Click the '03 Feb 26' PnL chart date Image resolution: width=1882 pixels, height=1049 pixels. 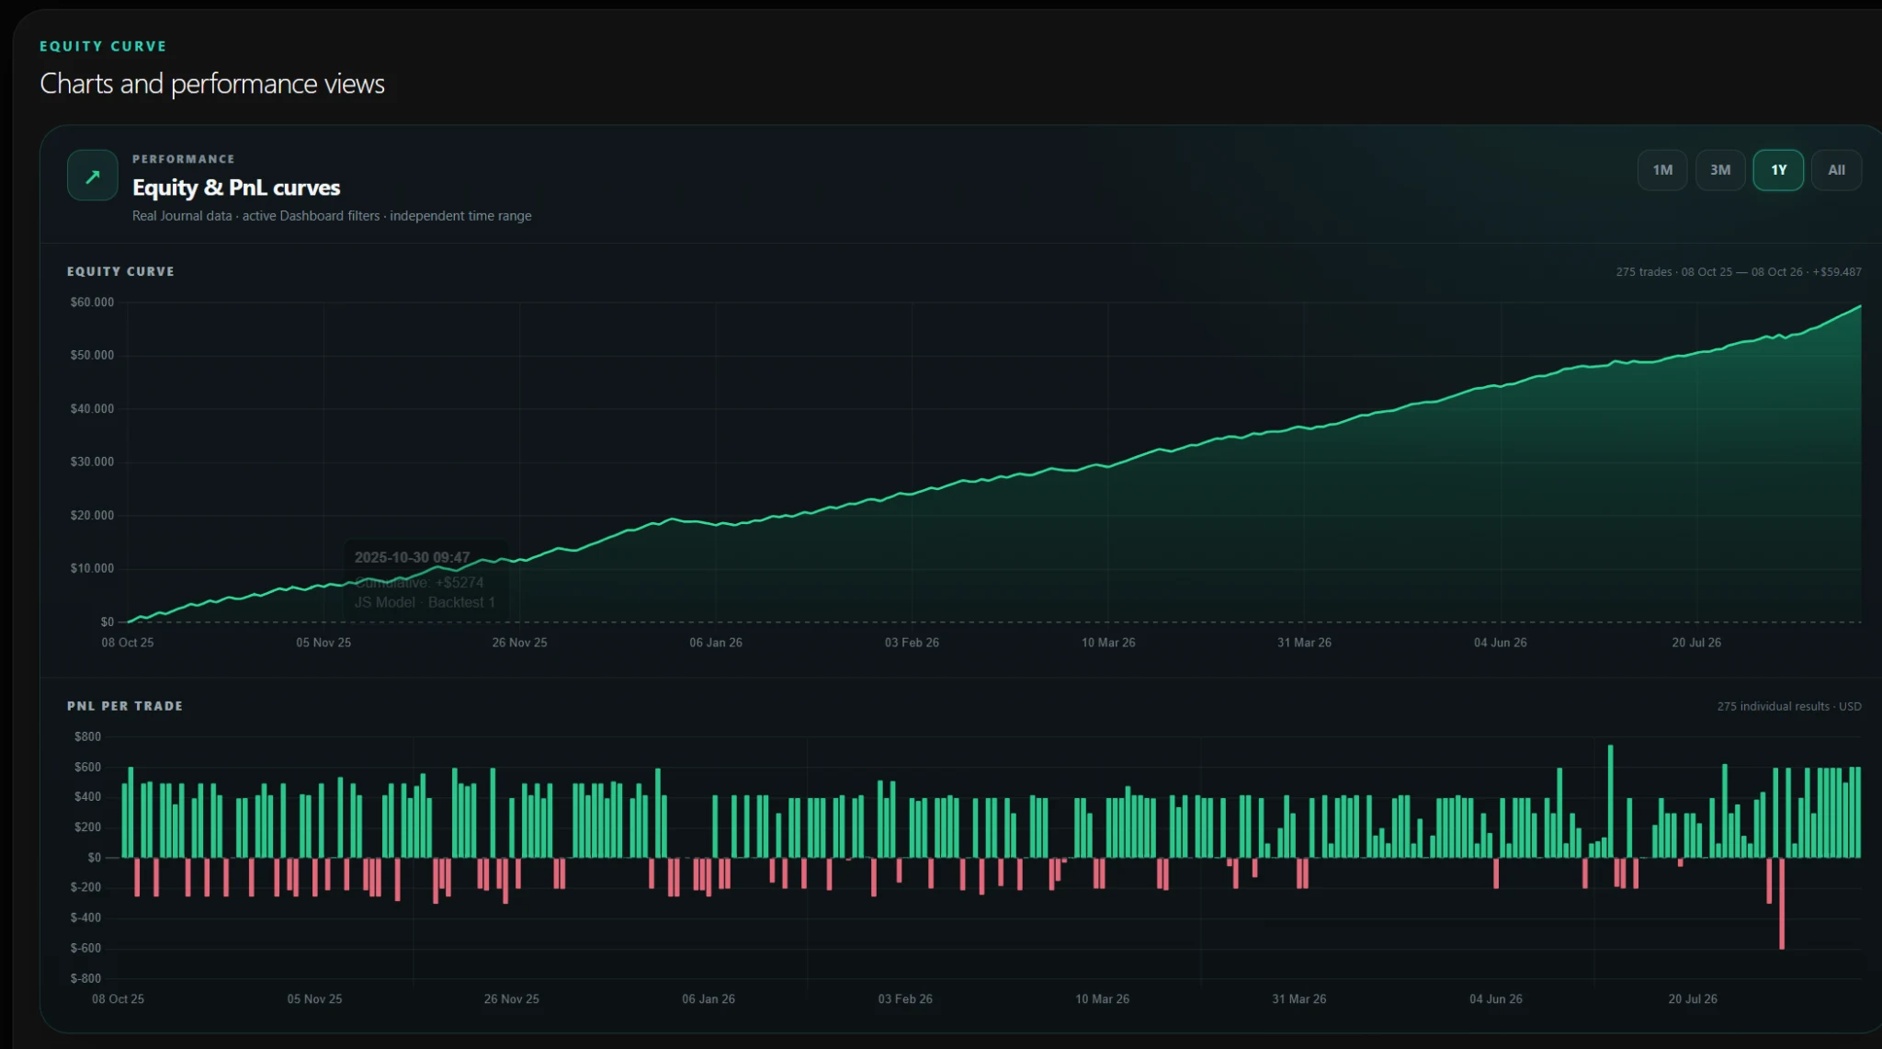pos(905,999)
